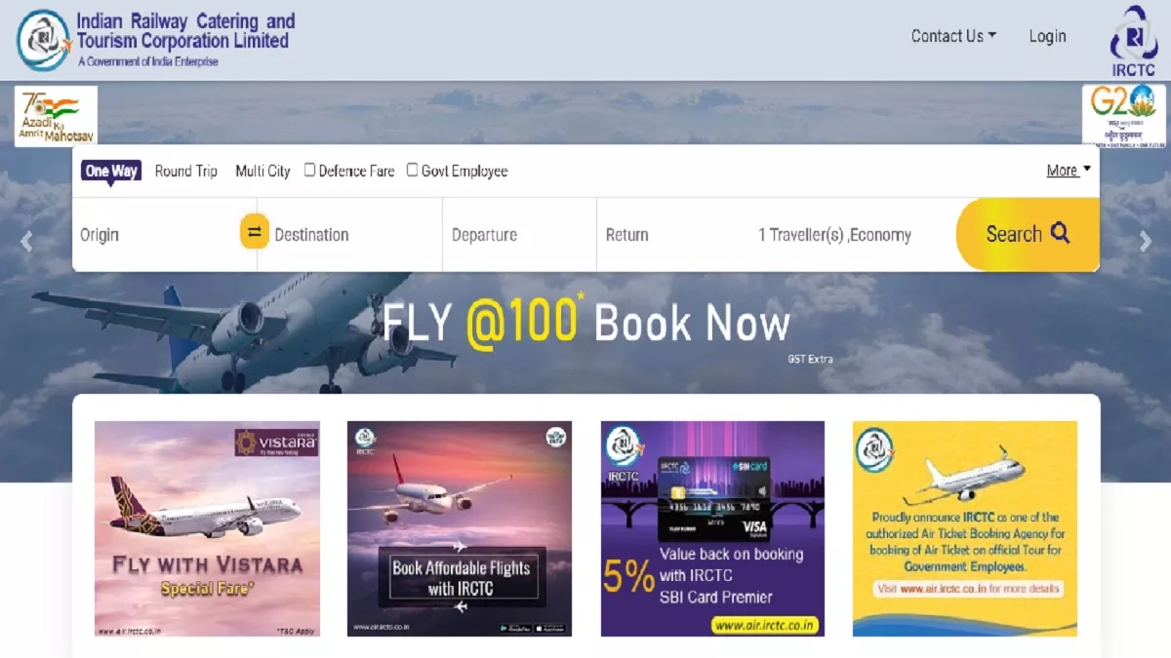Click the IRCTC rail emblem at top right
The height and width of the screenshot is (658, 1171).
1134,40
